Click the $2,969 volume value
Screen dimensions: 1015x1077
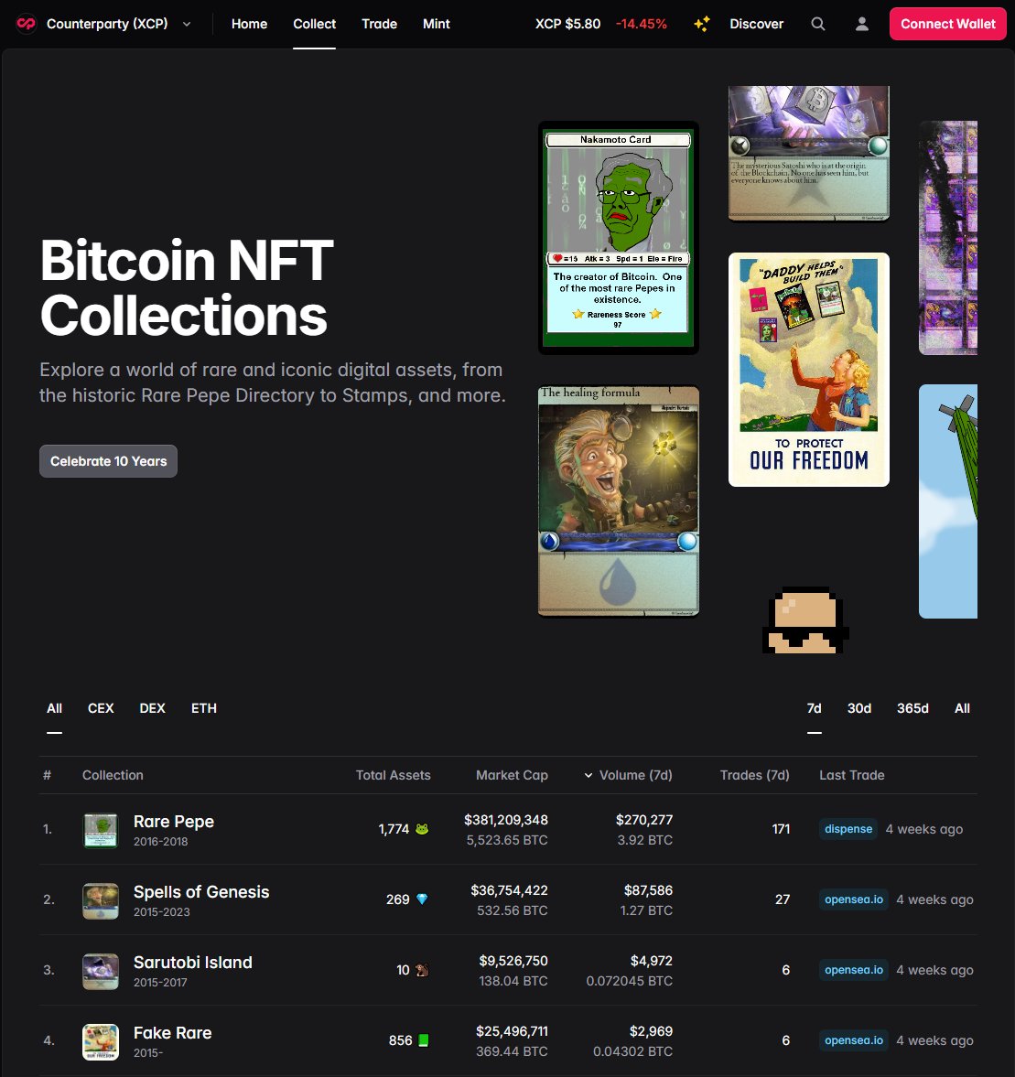[x=652, y=1031]
